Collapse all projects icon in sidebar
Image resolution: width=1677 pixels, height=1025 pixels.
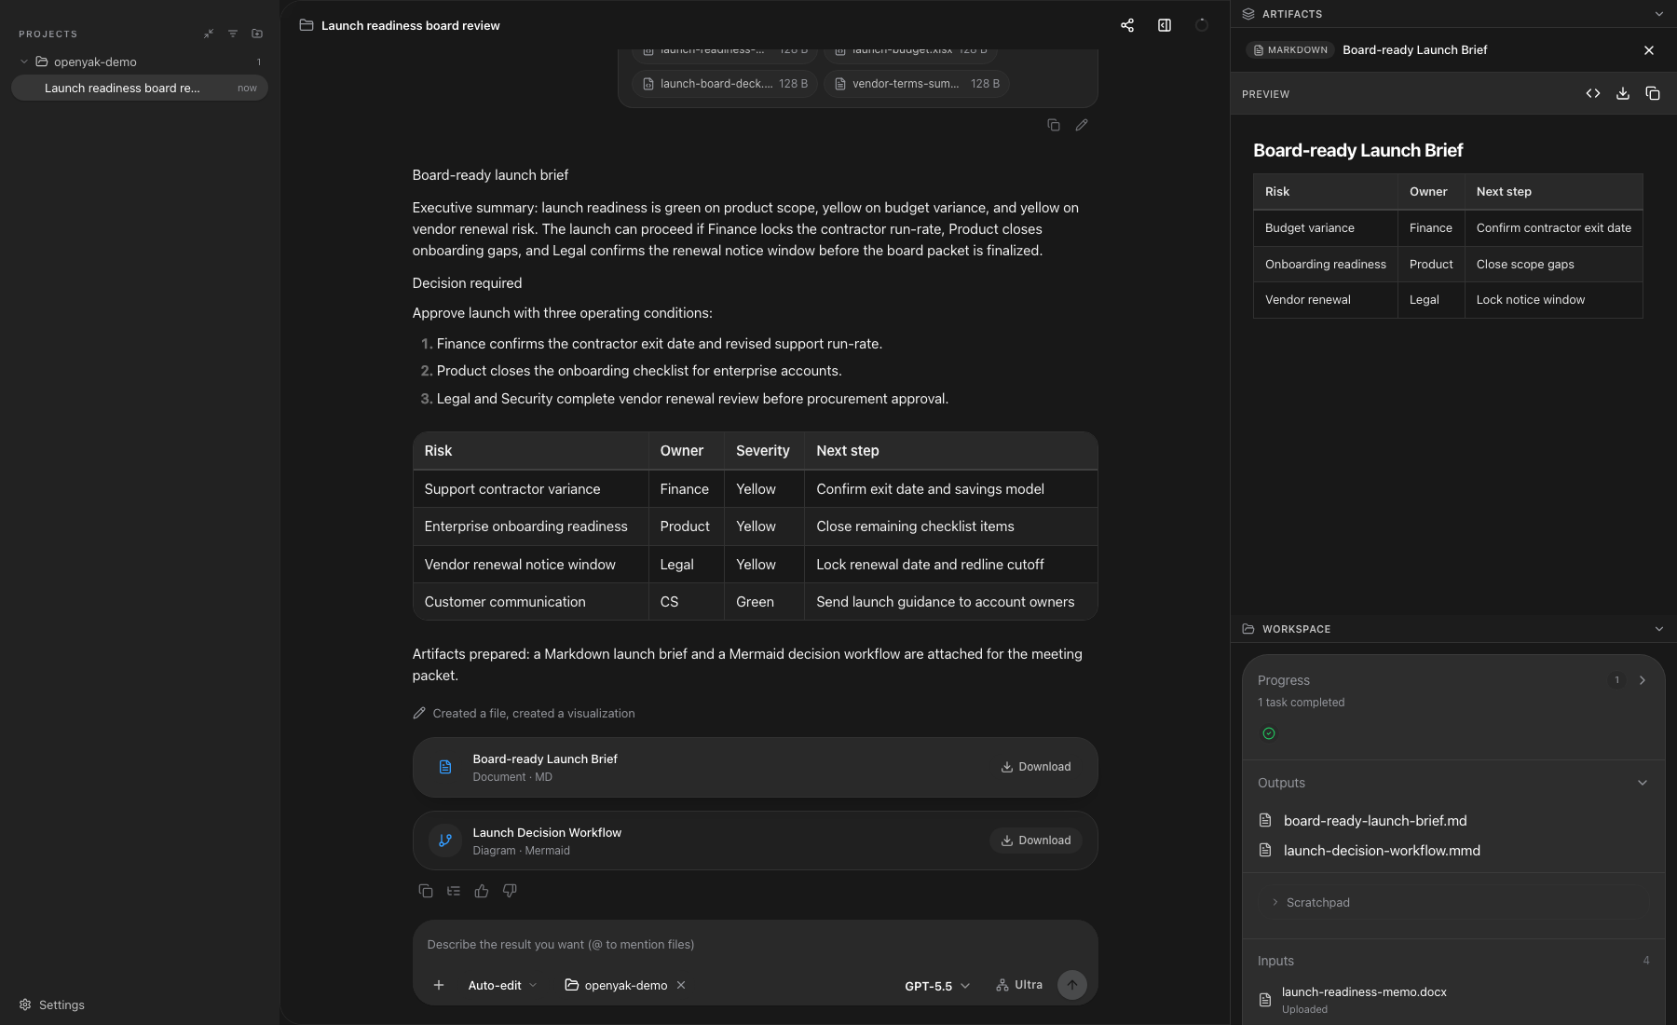[209, 34]
